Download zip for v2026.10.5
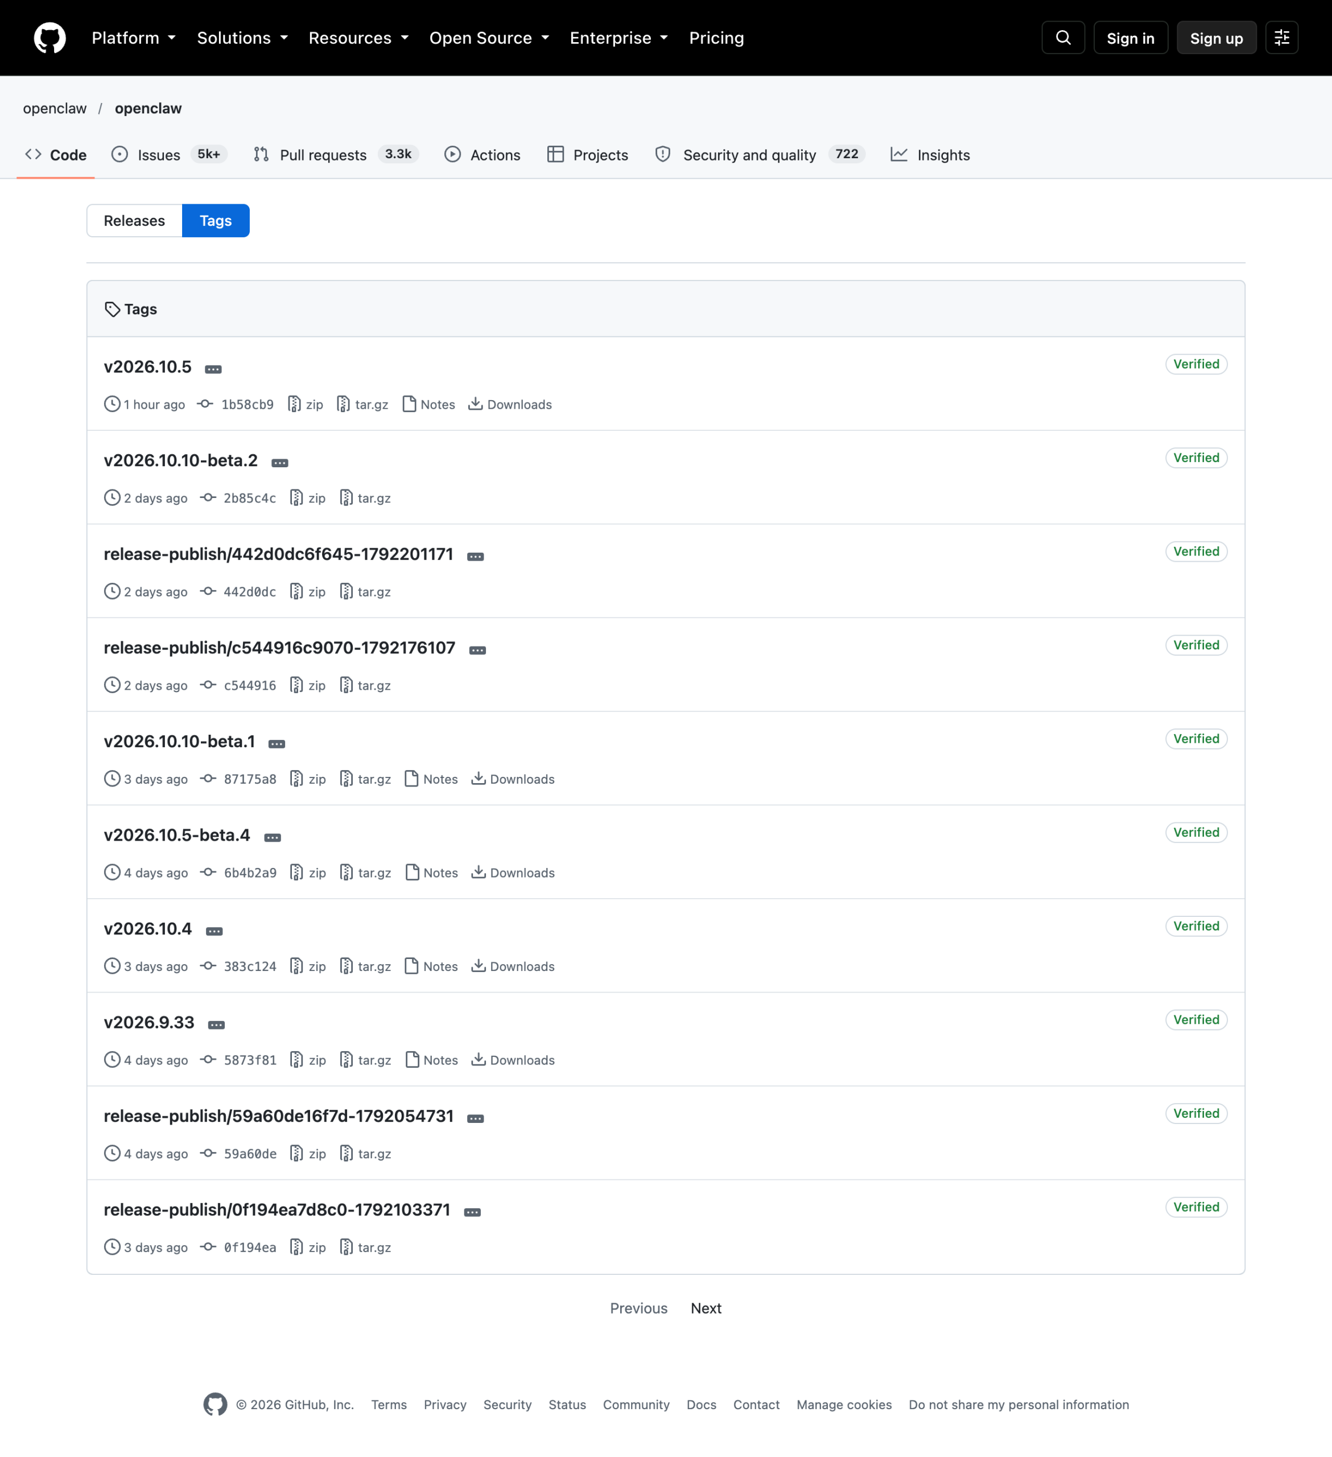1332x1457 pixels. 306,404
